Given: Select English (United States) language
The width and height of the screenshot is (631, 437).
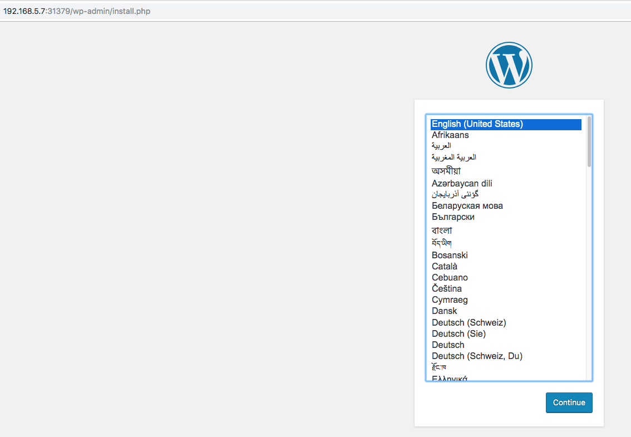Looking at the screenshot, I should [506, 124].
